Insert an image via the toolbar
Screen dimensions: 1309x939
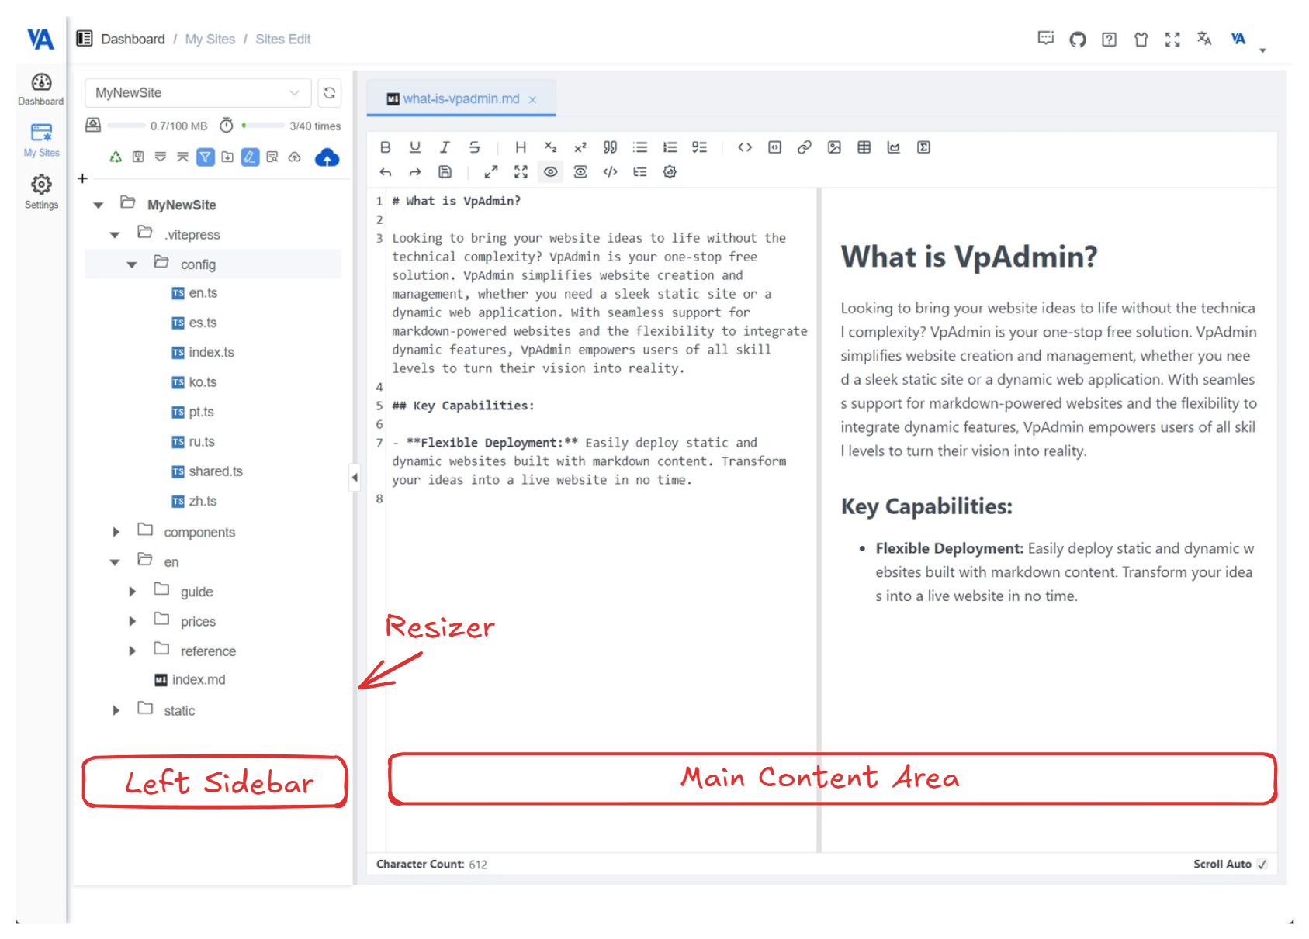point(834,147)
